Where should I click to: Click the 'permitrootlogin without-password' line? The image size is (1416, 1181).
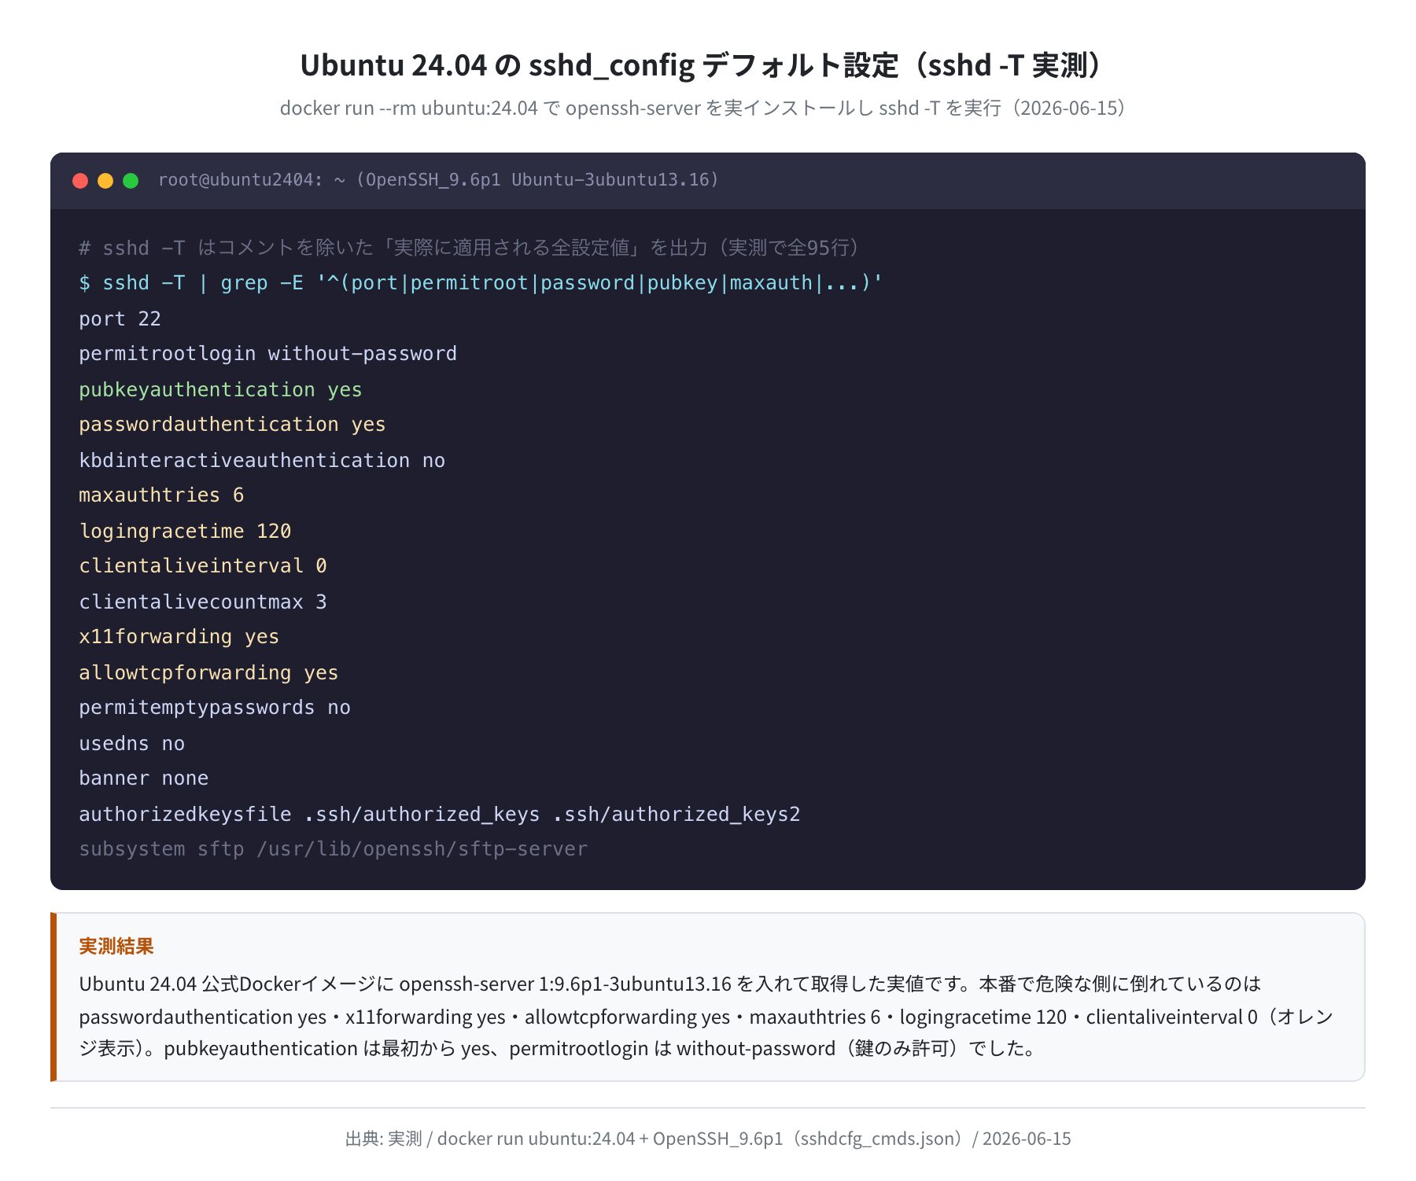(x=267, y=354)
